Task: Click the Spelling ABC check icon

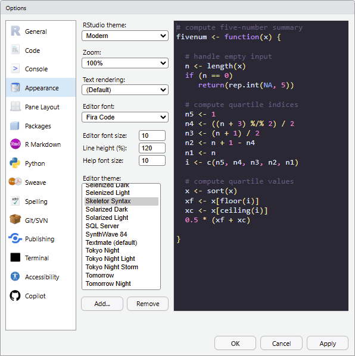Action: click(x=15, y=201)
